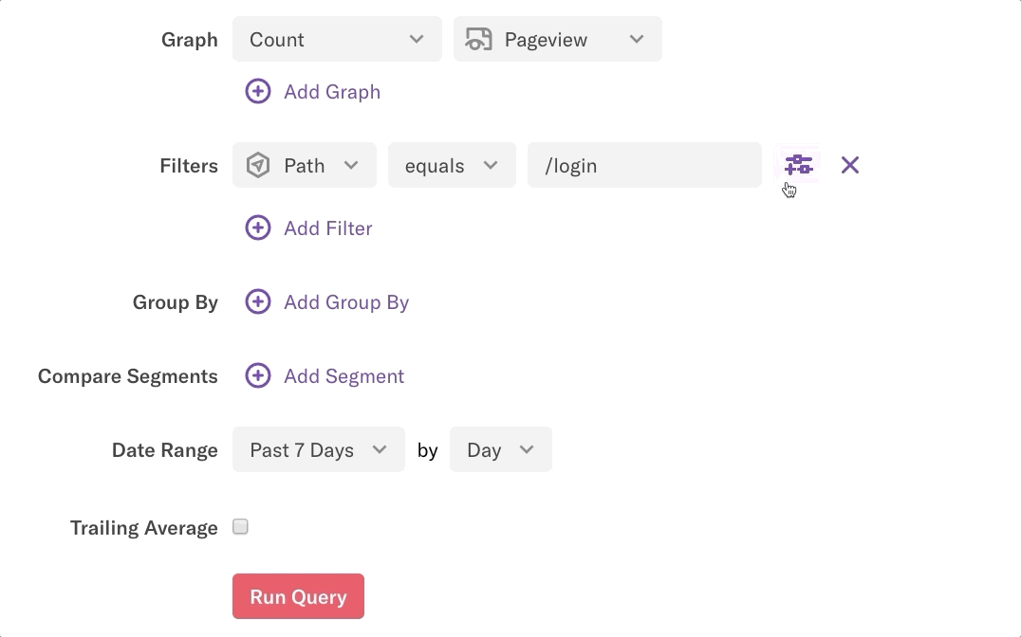1021x637 pixels.
Task: Click the Add Filter link
Action: [x=328, y=228]
